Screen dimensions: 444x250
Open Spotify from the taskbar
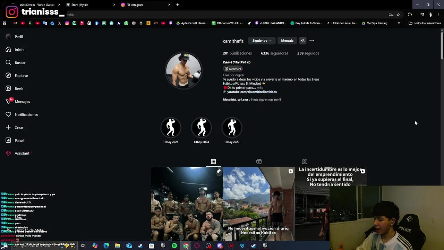click(174, 246)
